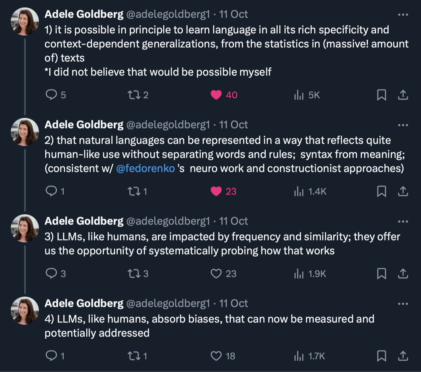
Task: Unlike the second tweet with 23 likes
Action: pos(216,192)
